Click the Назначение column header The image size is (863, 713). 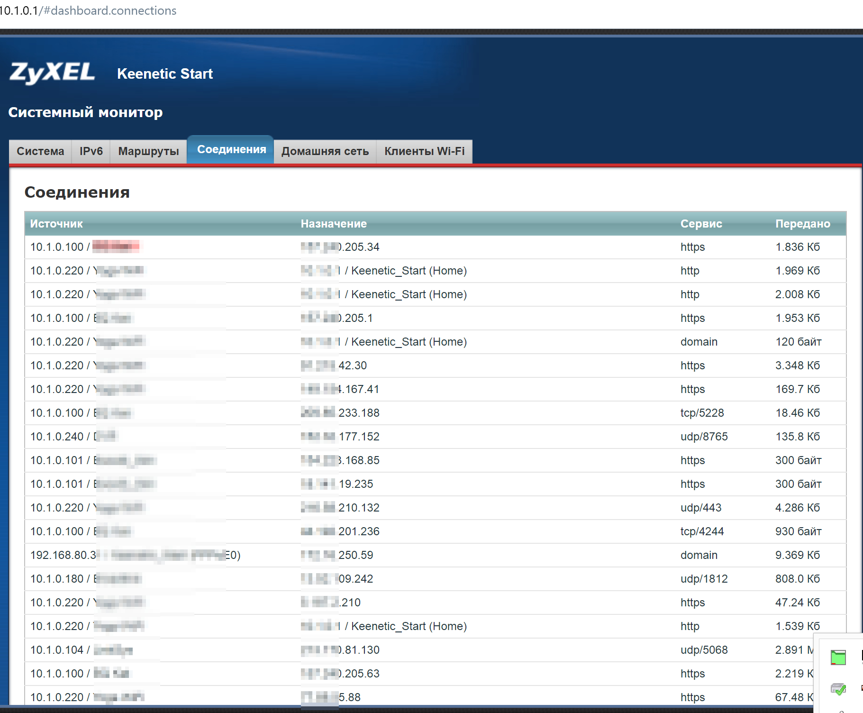coord(334,224)
